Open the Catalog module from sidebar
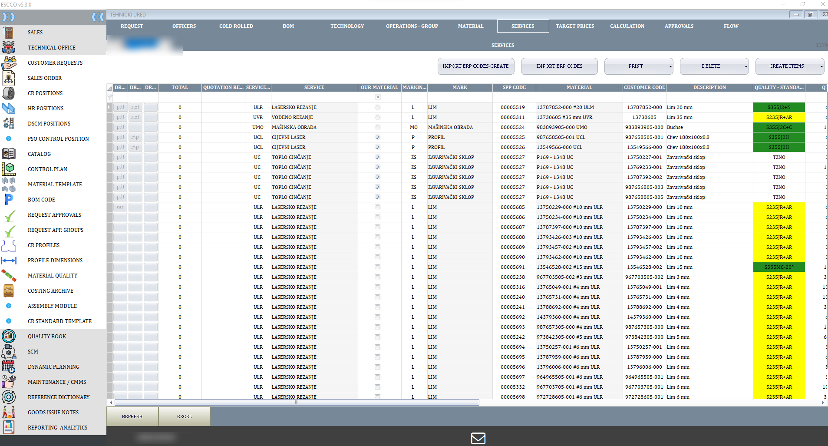 (9, 154)
